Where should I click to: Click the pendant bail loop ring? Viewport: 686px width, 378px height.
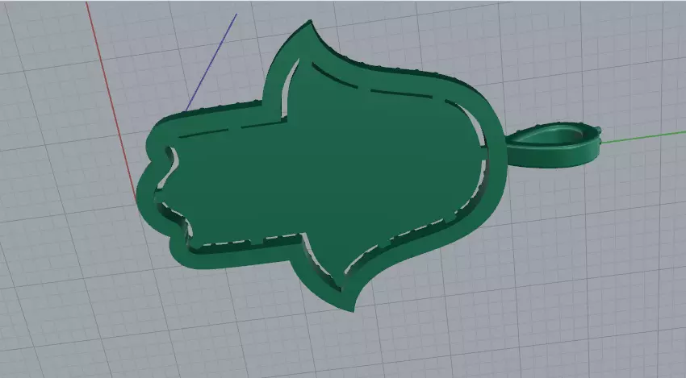[x=554, y=144]
